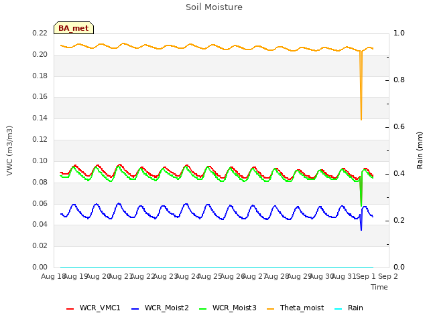Click the Aug 25 tick label
Image resolution: width=429 pixels, height=321 pixels.
pos(210,276)
